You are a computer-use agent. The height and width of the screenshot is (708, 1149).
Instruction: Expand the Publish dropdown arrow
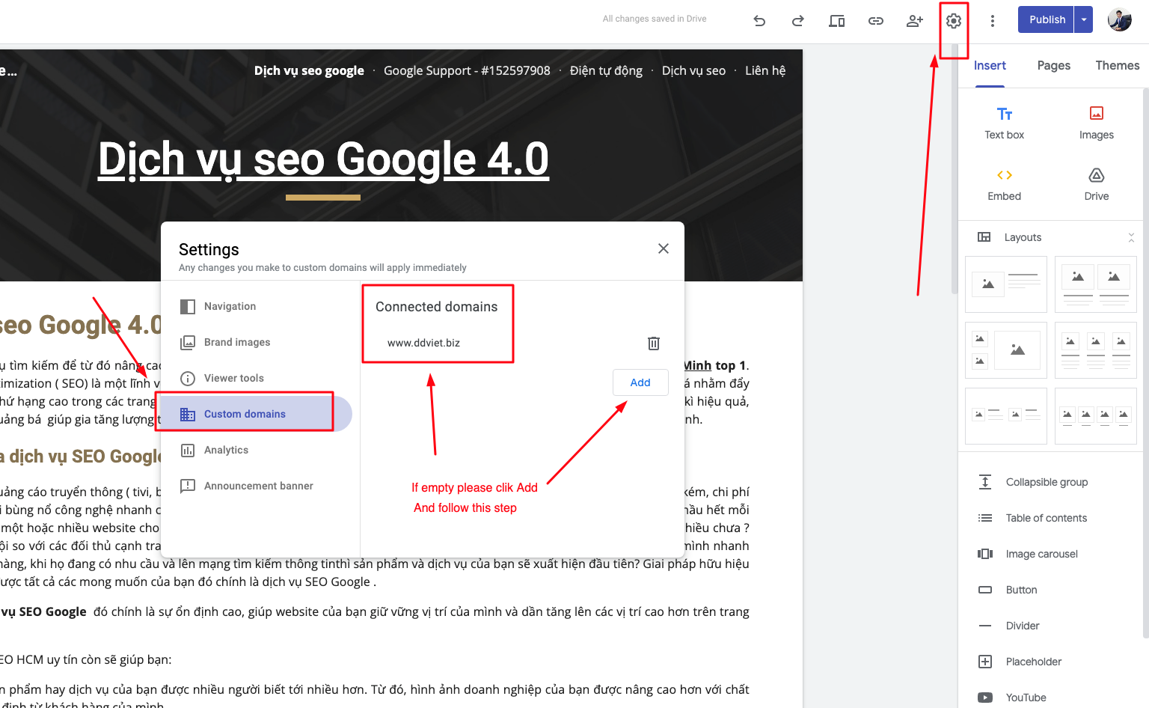point(1084,19)
